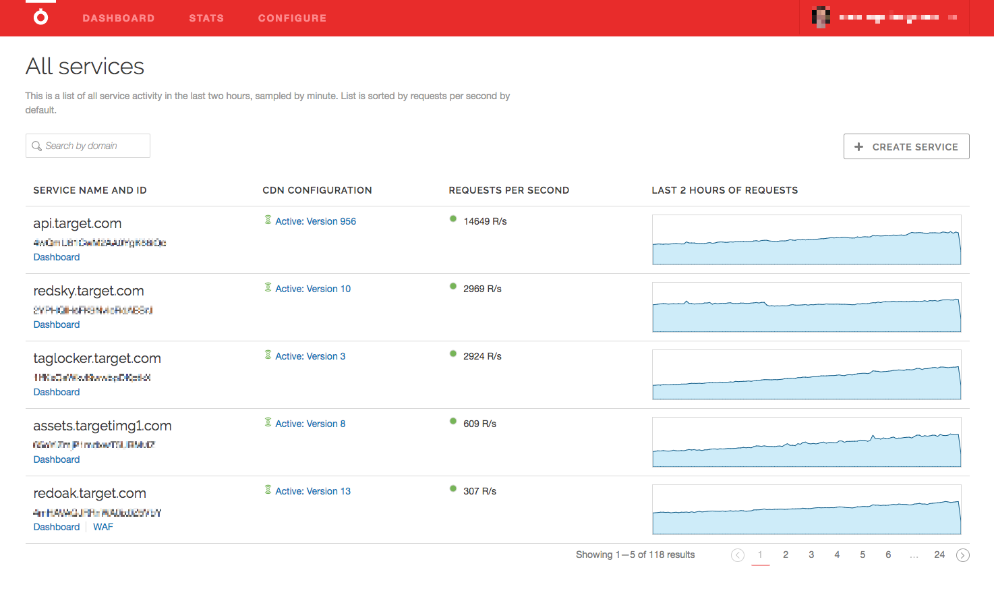
Task: Click the version icon beside Version 3
Action: click(268, 355)
